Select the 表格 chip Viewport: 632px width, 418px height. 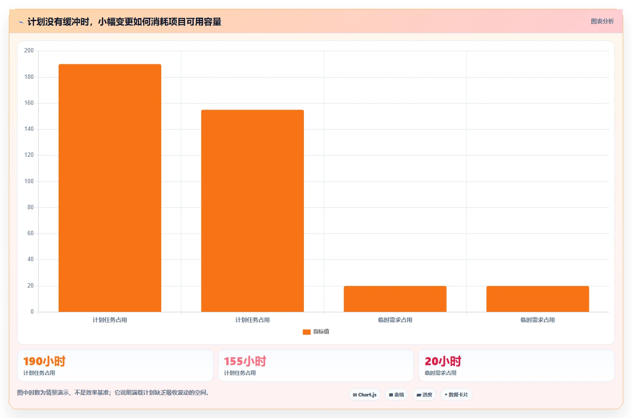(396, 395)
